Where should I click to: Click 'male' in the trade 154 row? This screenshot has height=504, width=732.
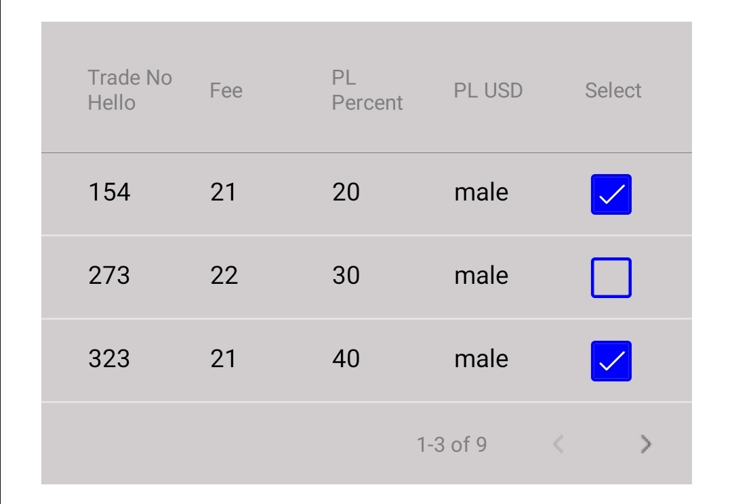coord(481,193)
